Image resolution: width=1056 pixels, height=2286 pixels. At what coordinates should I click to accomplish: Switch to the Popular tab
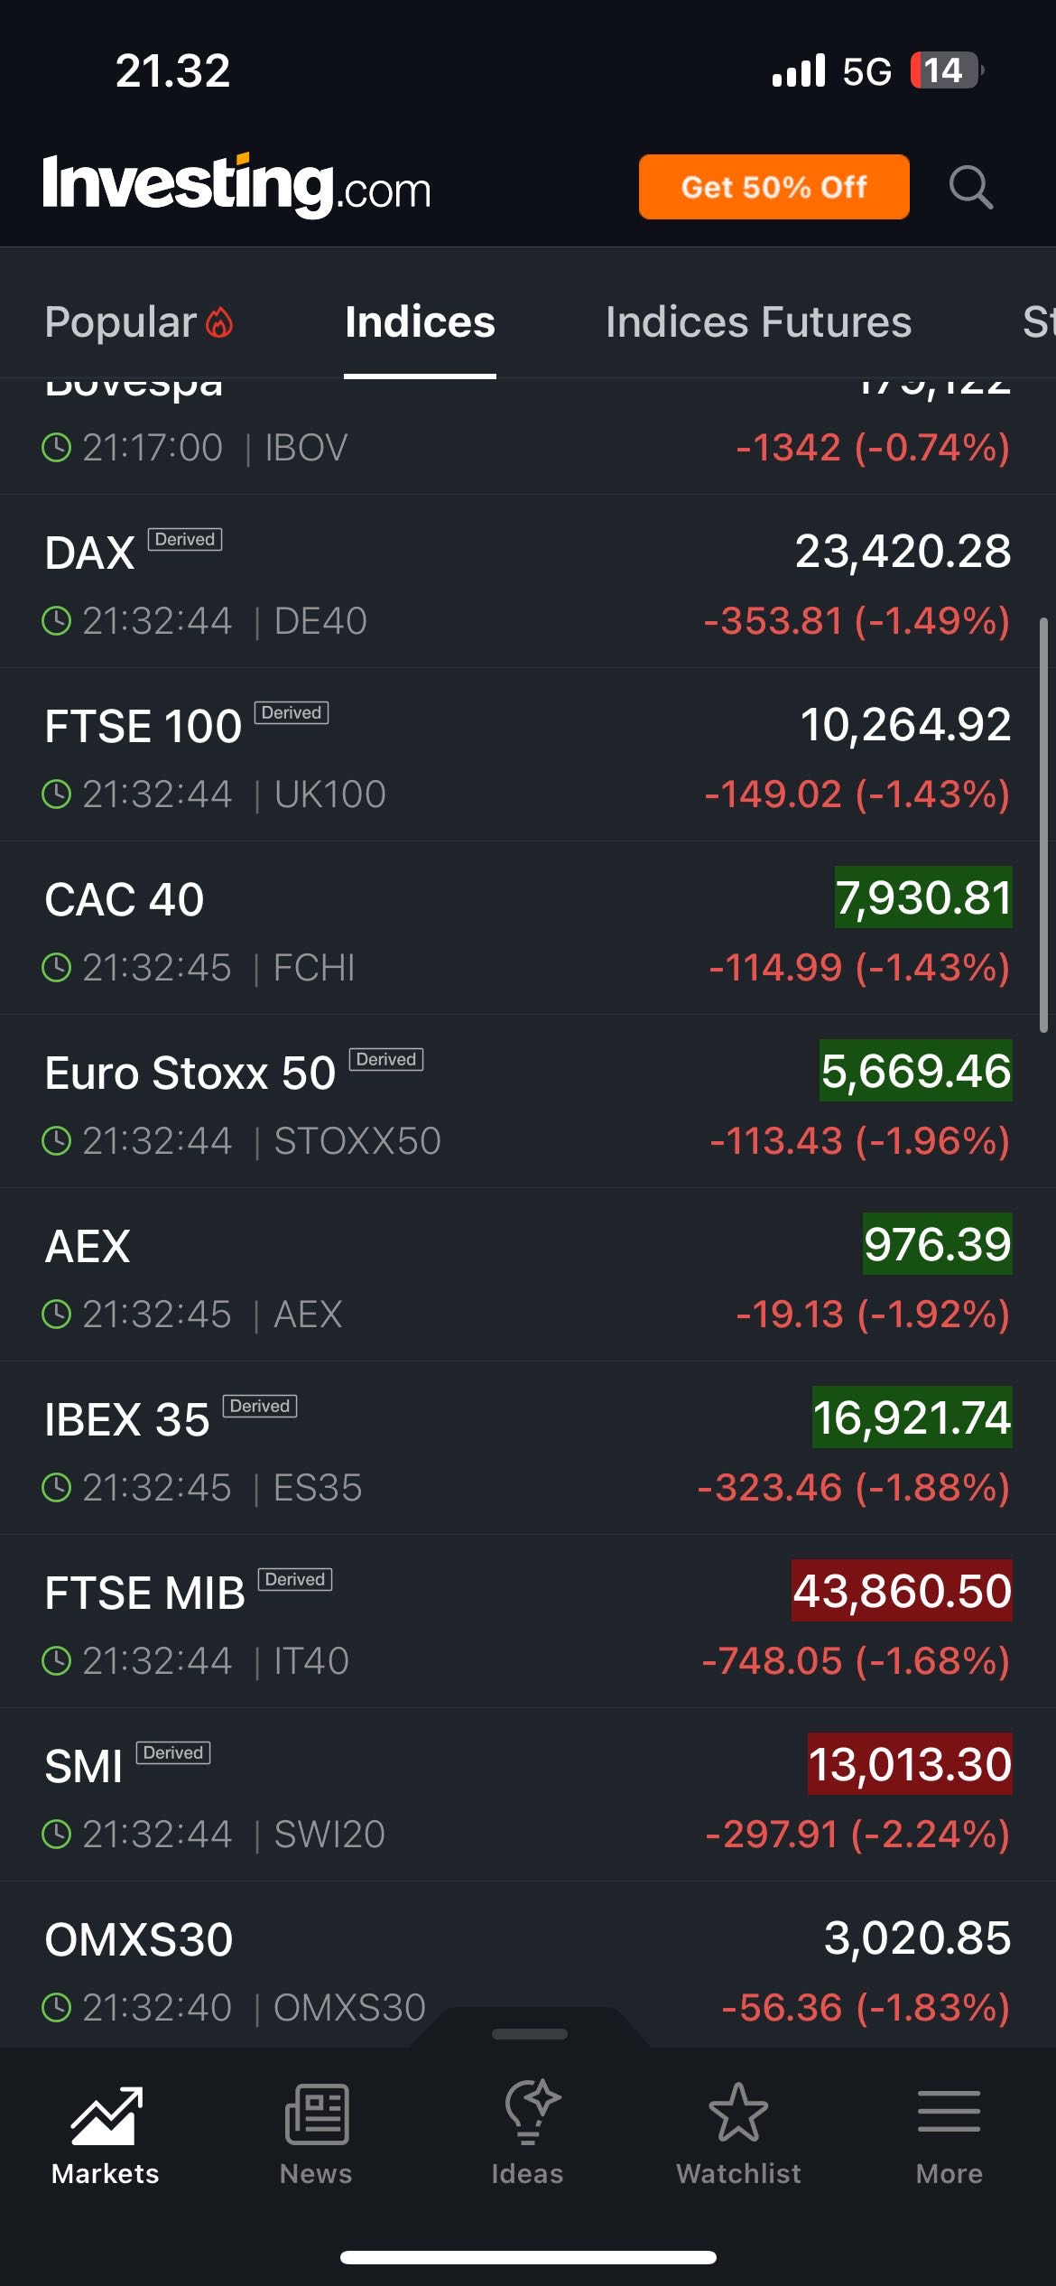click(x=121, y=322)
